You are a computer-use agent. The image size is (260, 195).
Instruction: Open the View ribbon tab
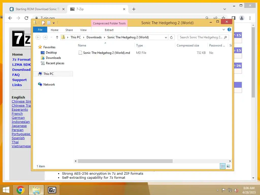tap(83, 30)
